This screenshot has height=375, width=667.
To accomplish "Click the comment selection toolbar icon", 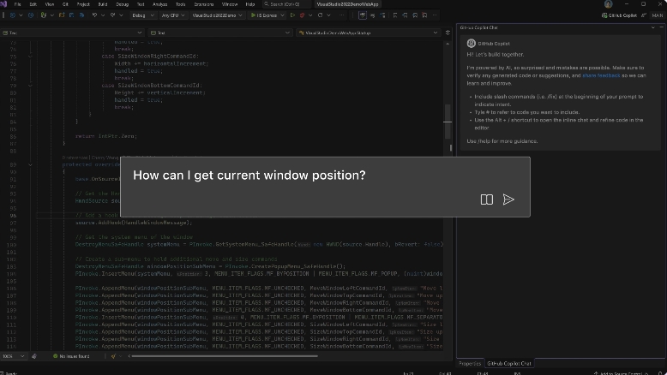I will point(373,15).
